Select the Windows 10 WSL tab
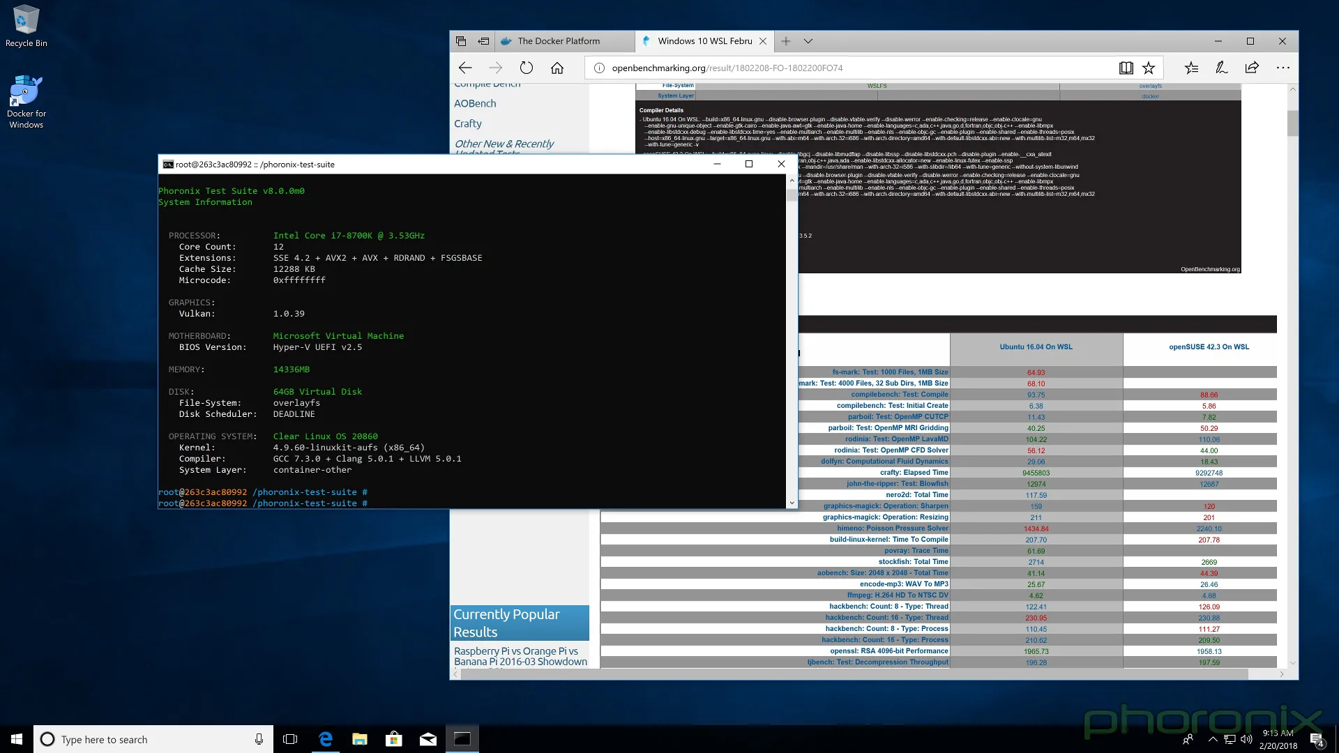The width and height of the screenshot is (1339, 753). pos(703,41)
